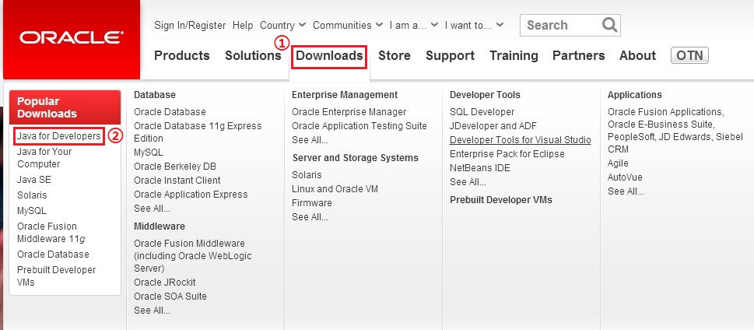
Task: Select the Support menu item
Action: (x=450, y=55)
